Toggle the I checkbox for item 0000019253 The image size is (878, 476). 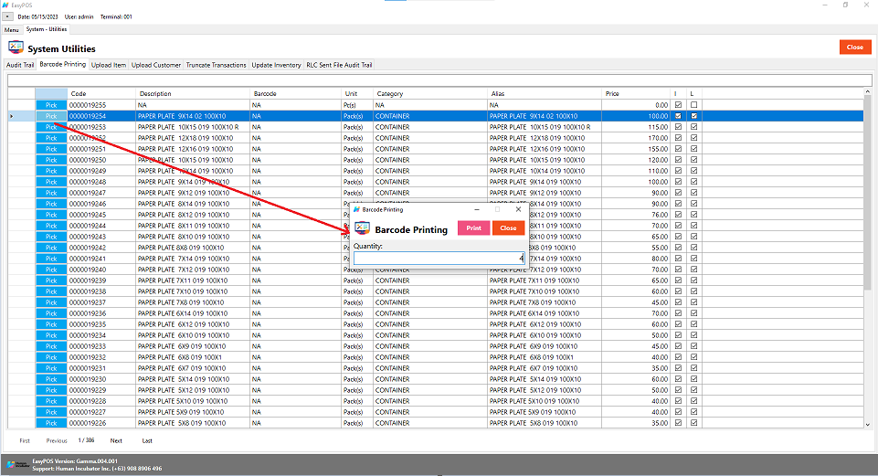tap(678, 127)
